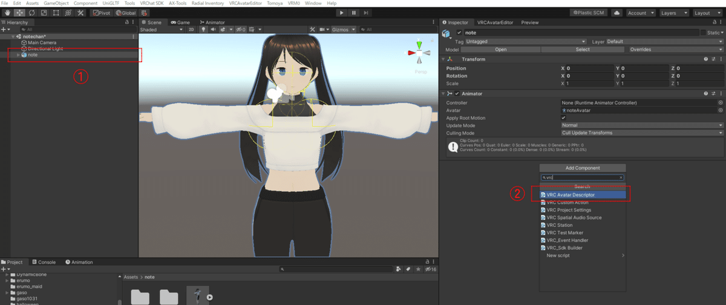Image resolution: width=726 pixels, height=305 pixels.
Task: Pick Controller asset with object picker circle
Action: pyautogui.click(x=721, y=103)
